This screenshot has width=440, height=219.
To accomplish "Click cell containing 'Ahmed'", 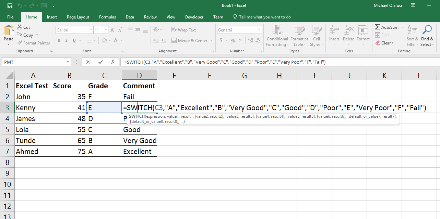I will (33, 151).
